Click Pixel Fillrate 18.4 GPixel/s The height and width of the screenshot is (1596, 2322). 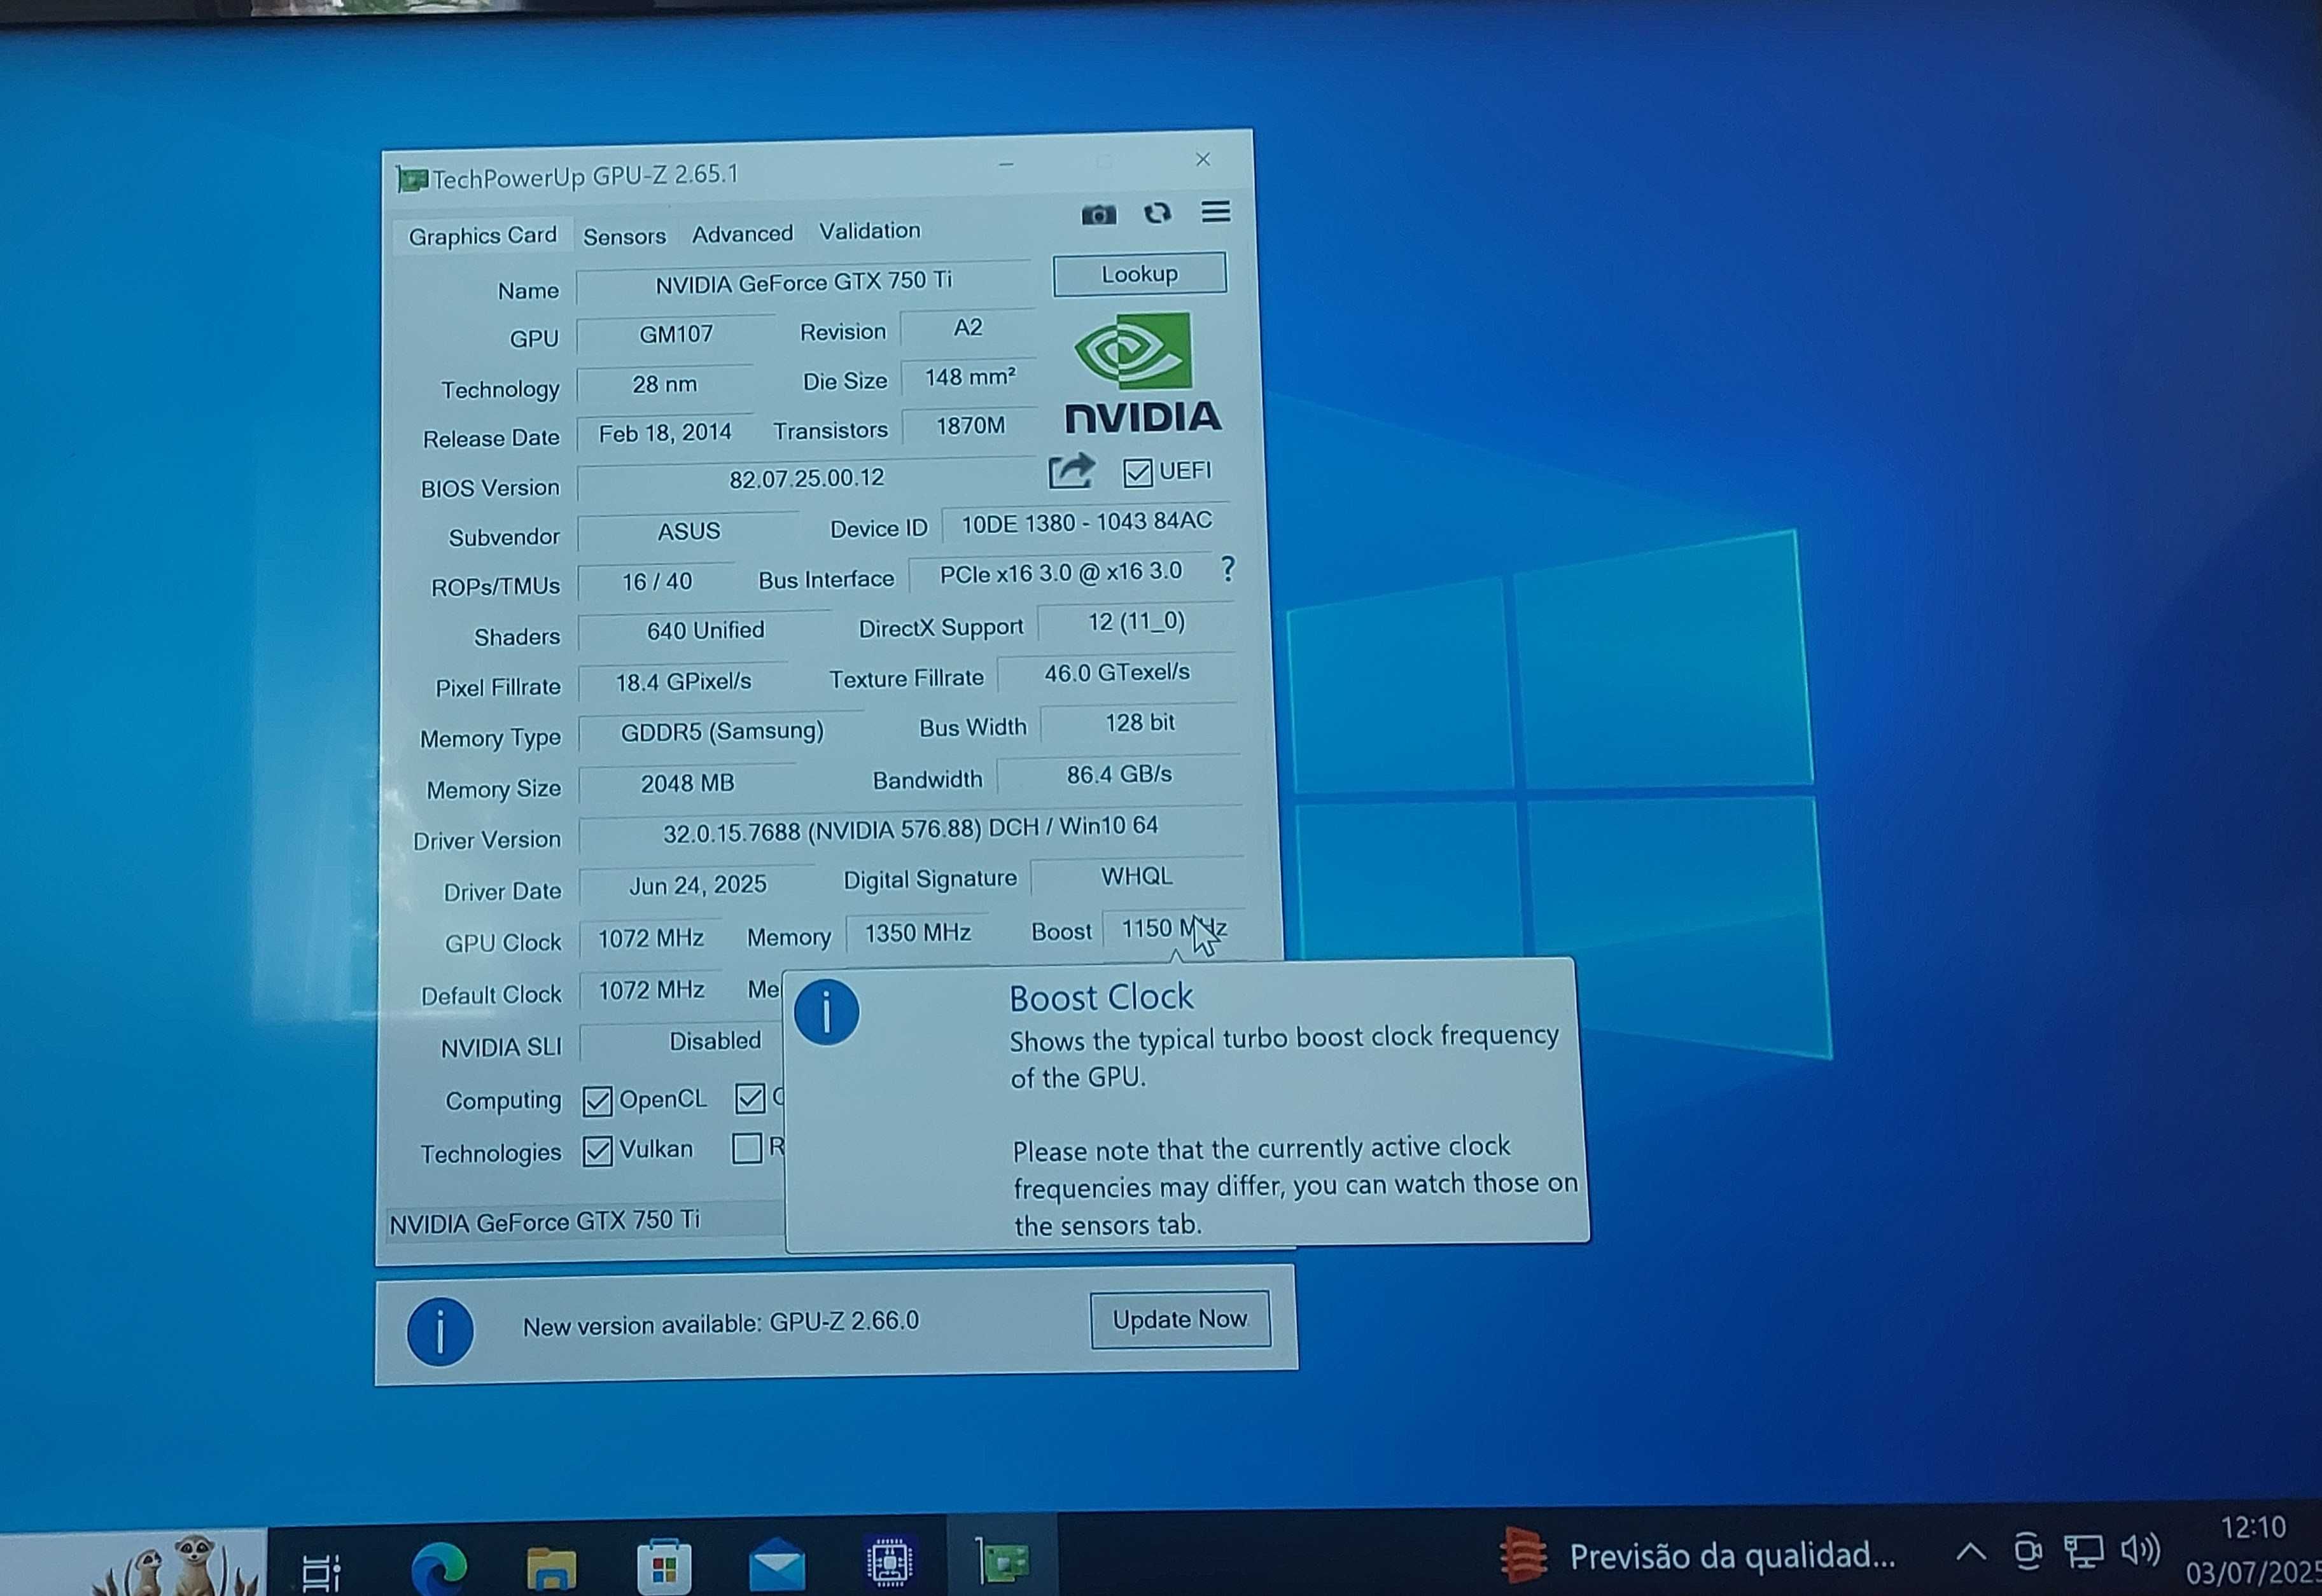coord(683,682)
